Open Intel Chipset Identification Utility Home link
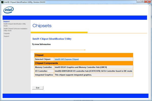152x101 pixels. [x=15, y=25]
